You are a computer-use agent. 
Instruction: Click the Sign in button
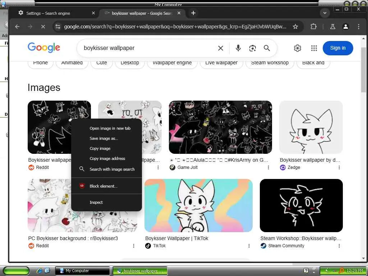[x=338, y=48]
